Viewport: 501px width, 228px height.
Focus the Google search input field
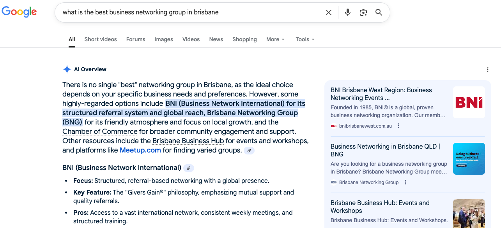pos(191,12)
